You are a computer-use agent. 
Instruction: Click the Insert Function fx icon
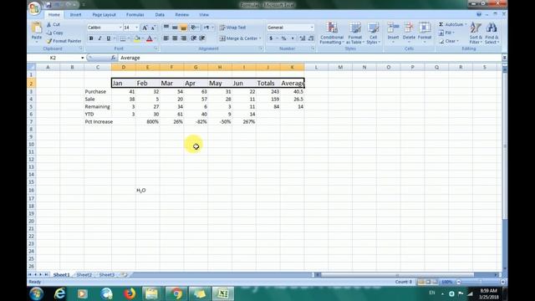click(x=113, y=58)
